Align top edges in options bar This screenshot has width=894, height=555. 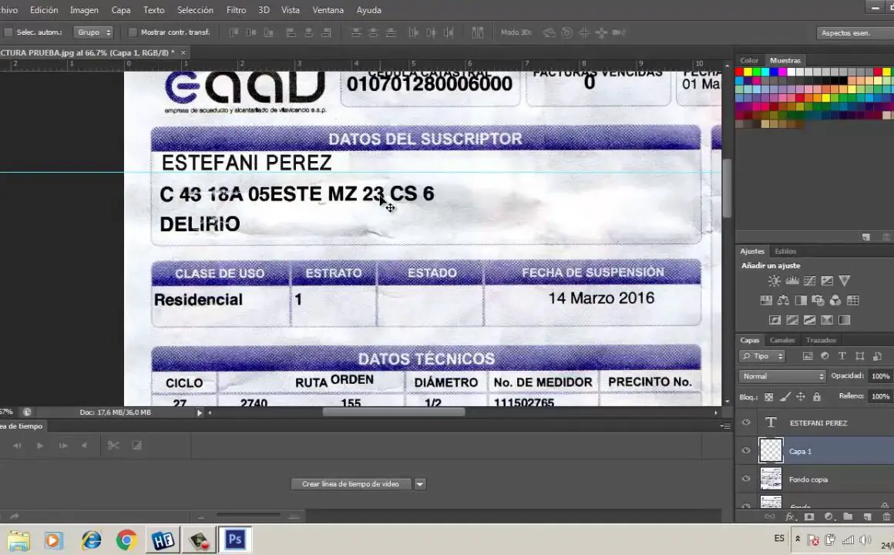click(x=234, y=32)
